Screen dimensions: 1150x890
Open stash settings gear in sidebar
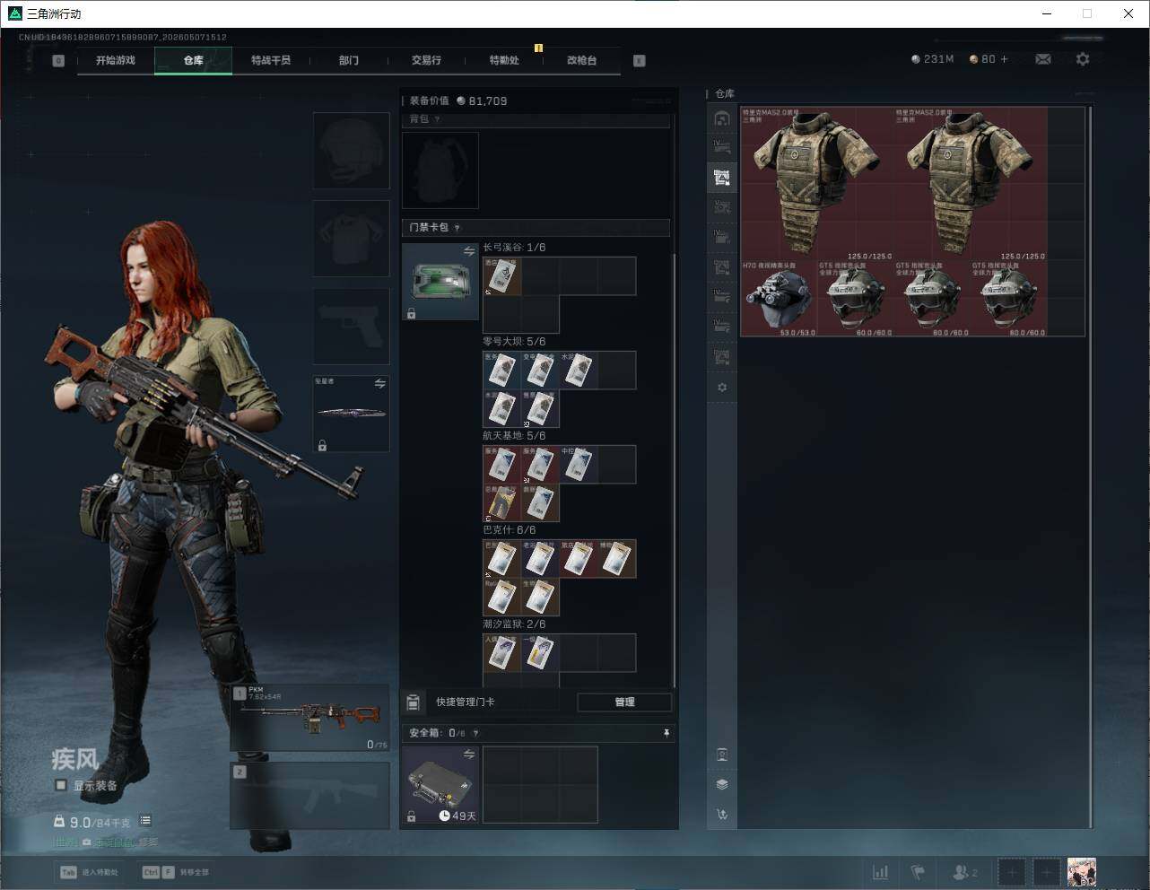pos(722,388)
